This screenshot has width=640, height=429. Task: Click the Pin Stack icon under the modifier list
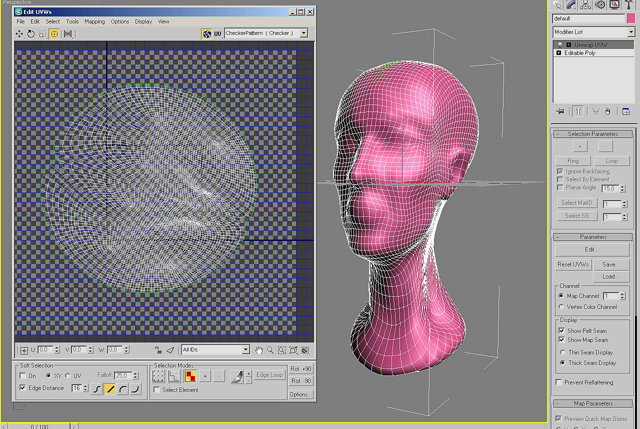pyautogui.click(x=559, y=111)
